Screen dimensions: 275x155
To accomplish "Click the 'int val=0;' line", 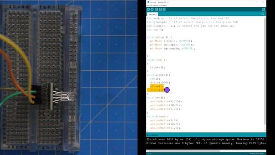I will coord(155,30).
